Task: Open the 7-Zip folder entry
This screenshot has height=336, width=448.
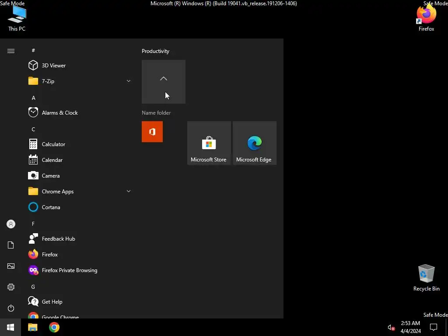Action: click(x=80, y=81)
